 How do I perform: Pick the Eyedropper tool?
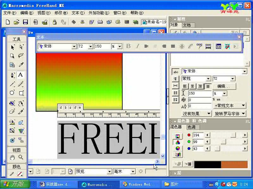coord(21,65)
